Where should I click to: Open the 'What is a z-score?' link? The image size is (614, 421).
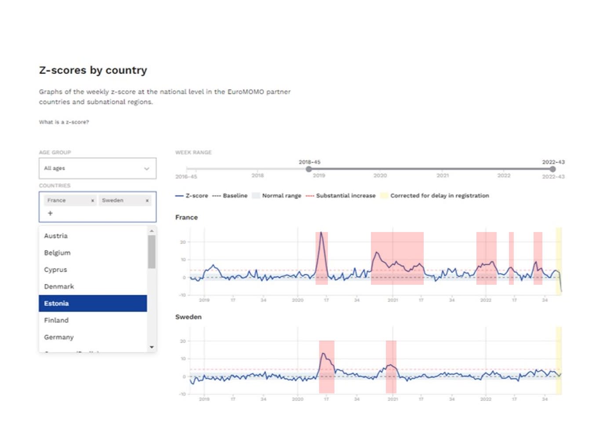64,122
